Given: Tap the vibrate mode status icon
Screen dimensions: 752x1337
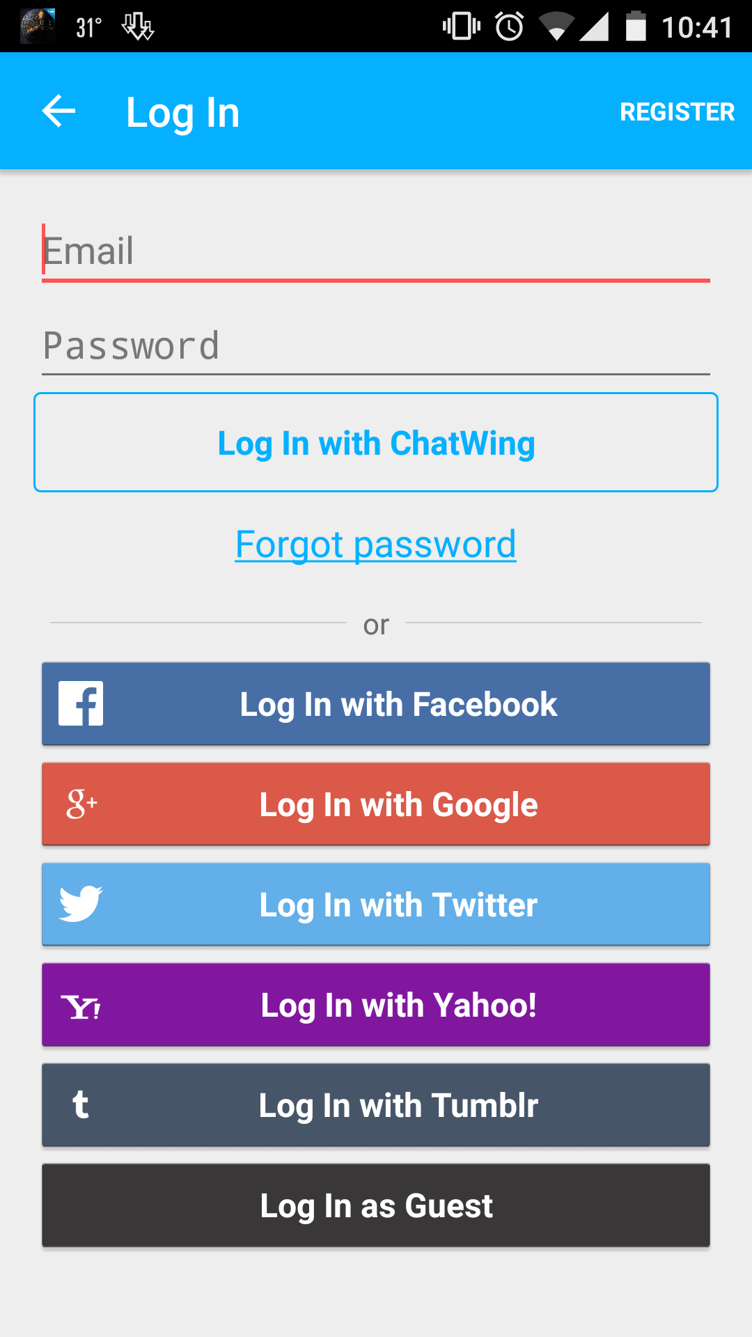Looking at the screenshot, I should pyautogui.click(x=461, y=26).
